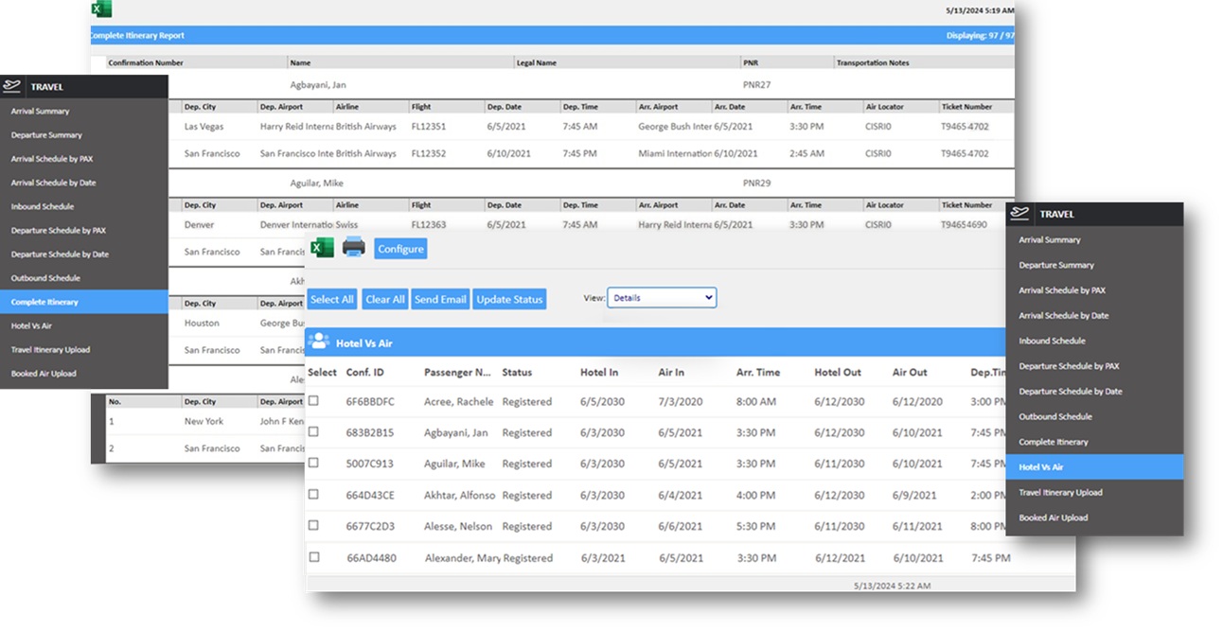Open Hotel Vs Air in the right Travel menu
The image size is (1223, 631).
[1040, 467]
